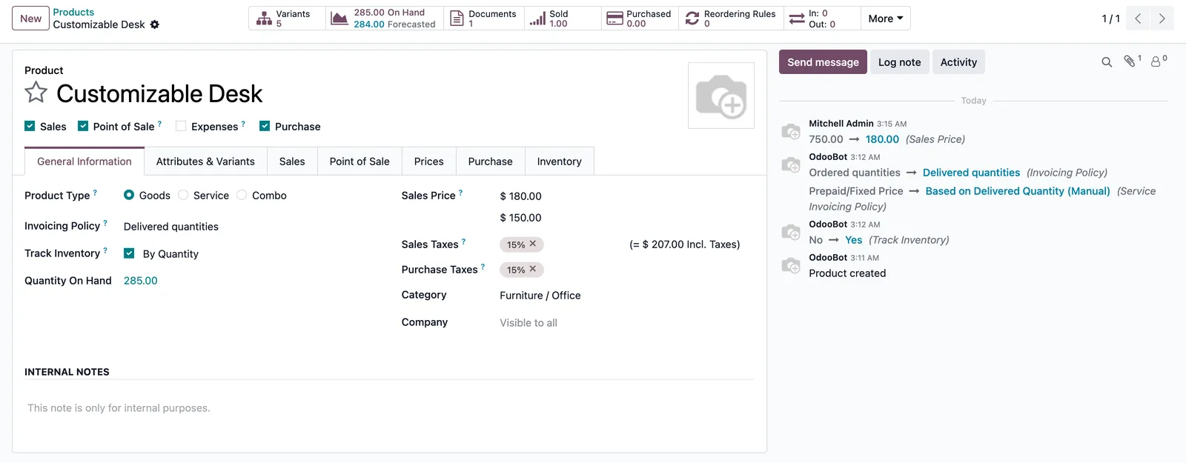Remove the 15% Sales Taxes tag
This screenshot has width=1186, height=463.
click(x=532, y=244)
